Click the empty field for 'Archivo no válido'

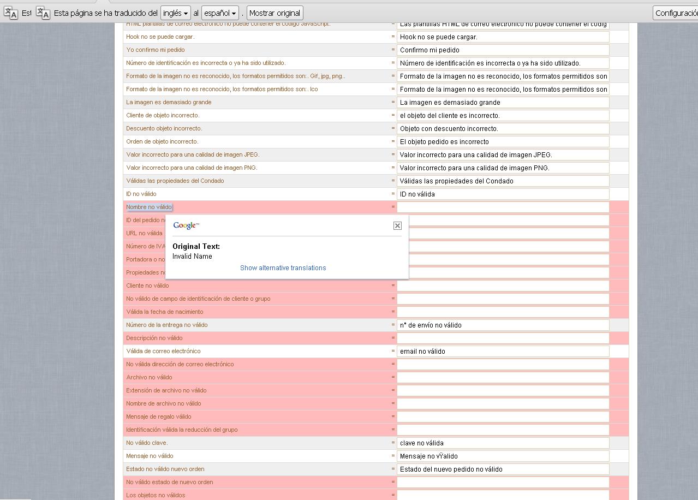click(x=503, y=377)
